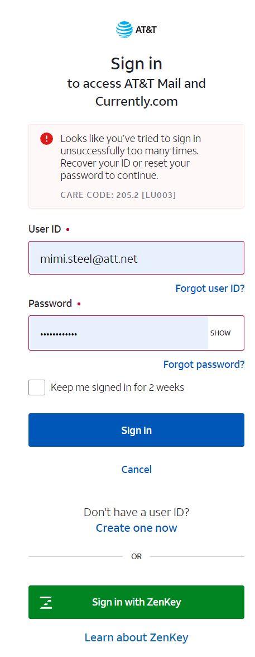The image size is (255, 657).
Task: Click the red error exclamation icon
Action: [x=46, y=139]
